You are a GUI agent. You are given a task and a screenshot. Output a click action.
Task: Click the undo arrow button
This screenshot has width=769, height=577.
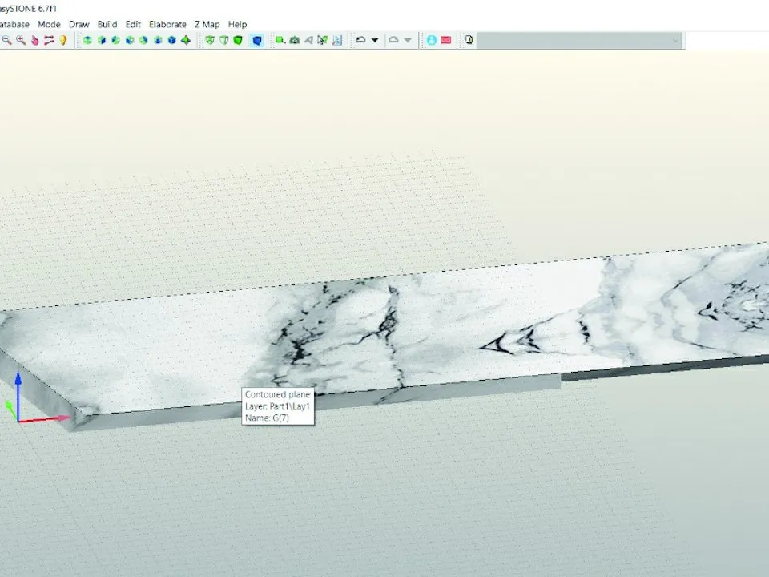(x=361, y=40)
